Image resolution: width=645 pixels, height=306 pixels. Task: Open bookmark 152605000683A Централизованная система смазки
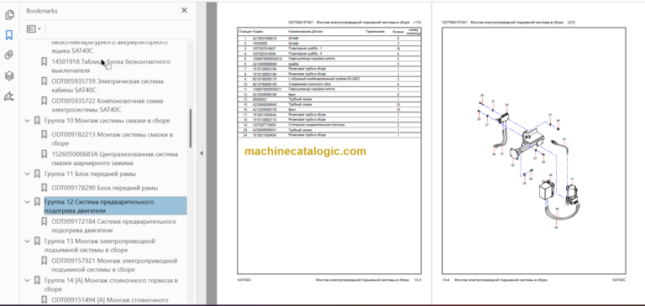[115, 159]
